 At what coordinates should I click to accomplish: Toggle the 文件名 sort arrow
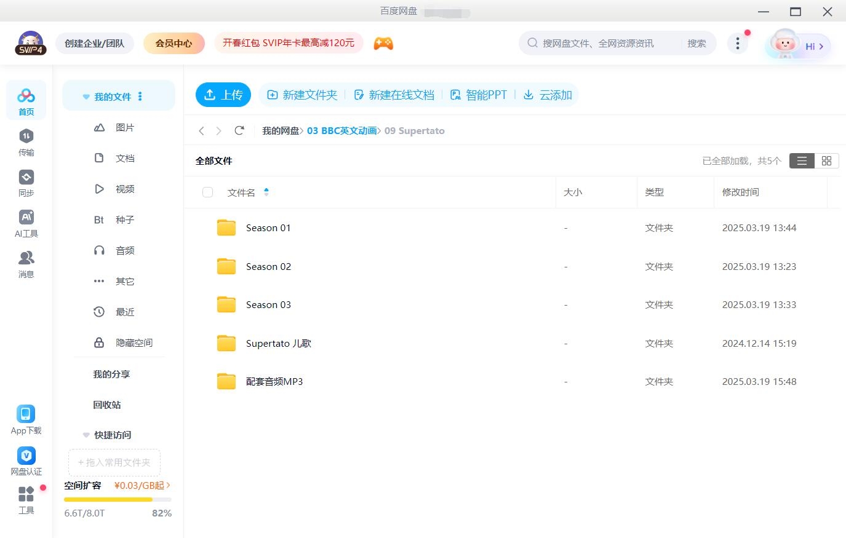[x=266, y=192]
